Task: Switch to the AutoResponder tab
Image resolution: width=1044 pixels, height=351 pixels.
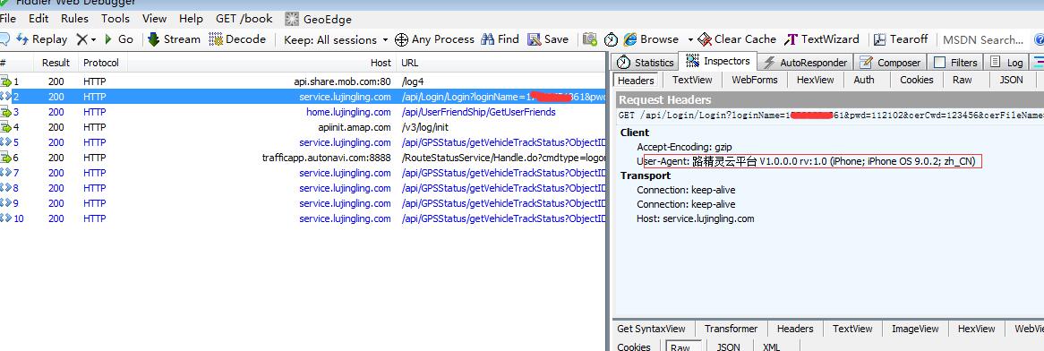Action: tap(805, 63)
